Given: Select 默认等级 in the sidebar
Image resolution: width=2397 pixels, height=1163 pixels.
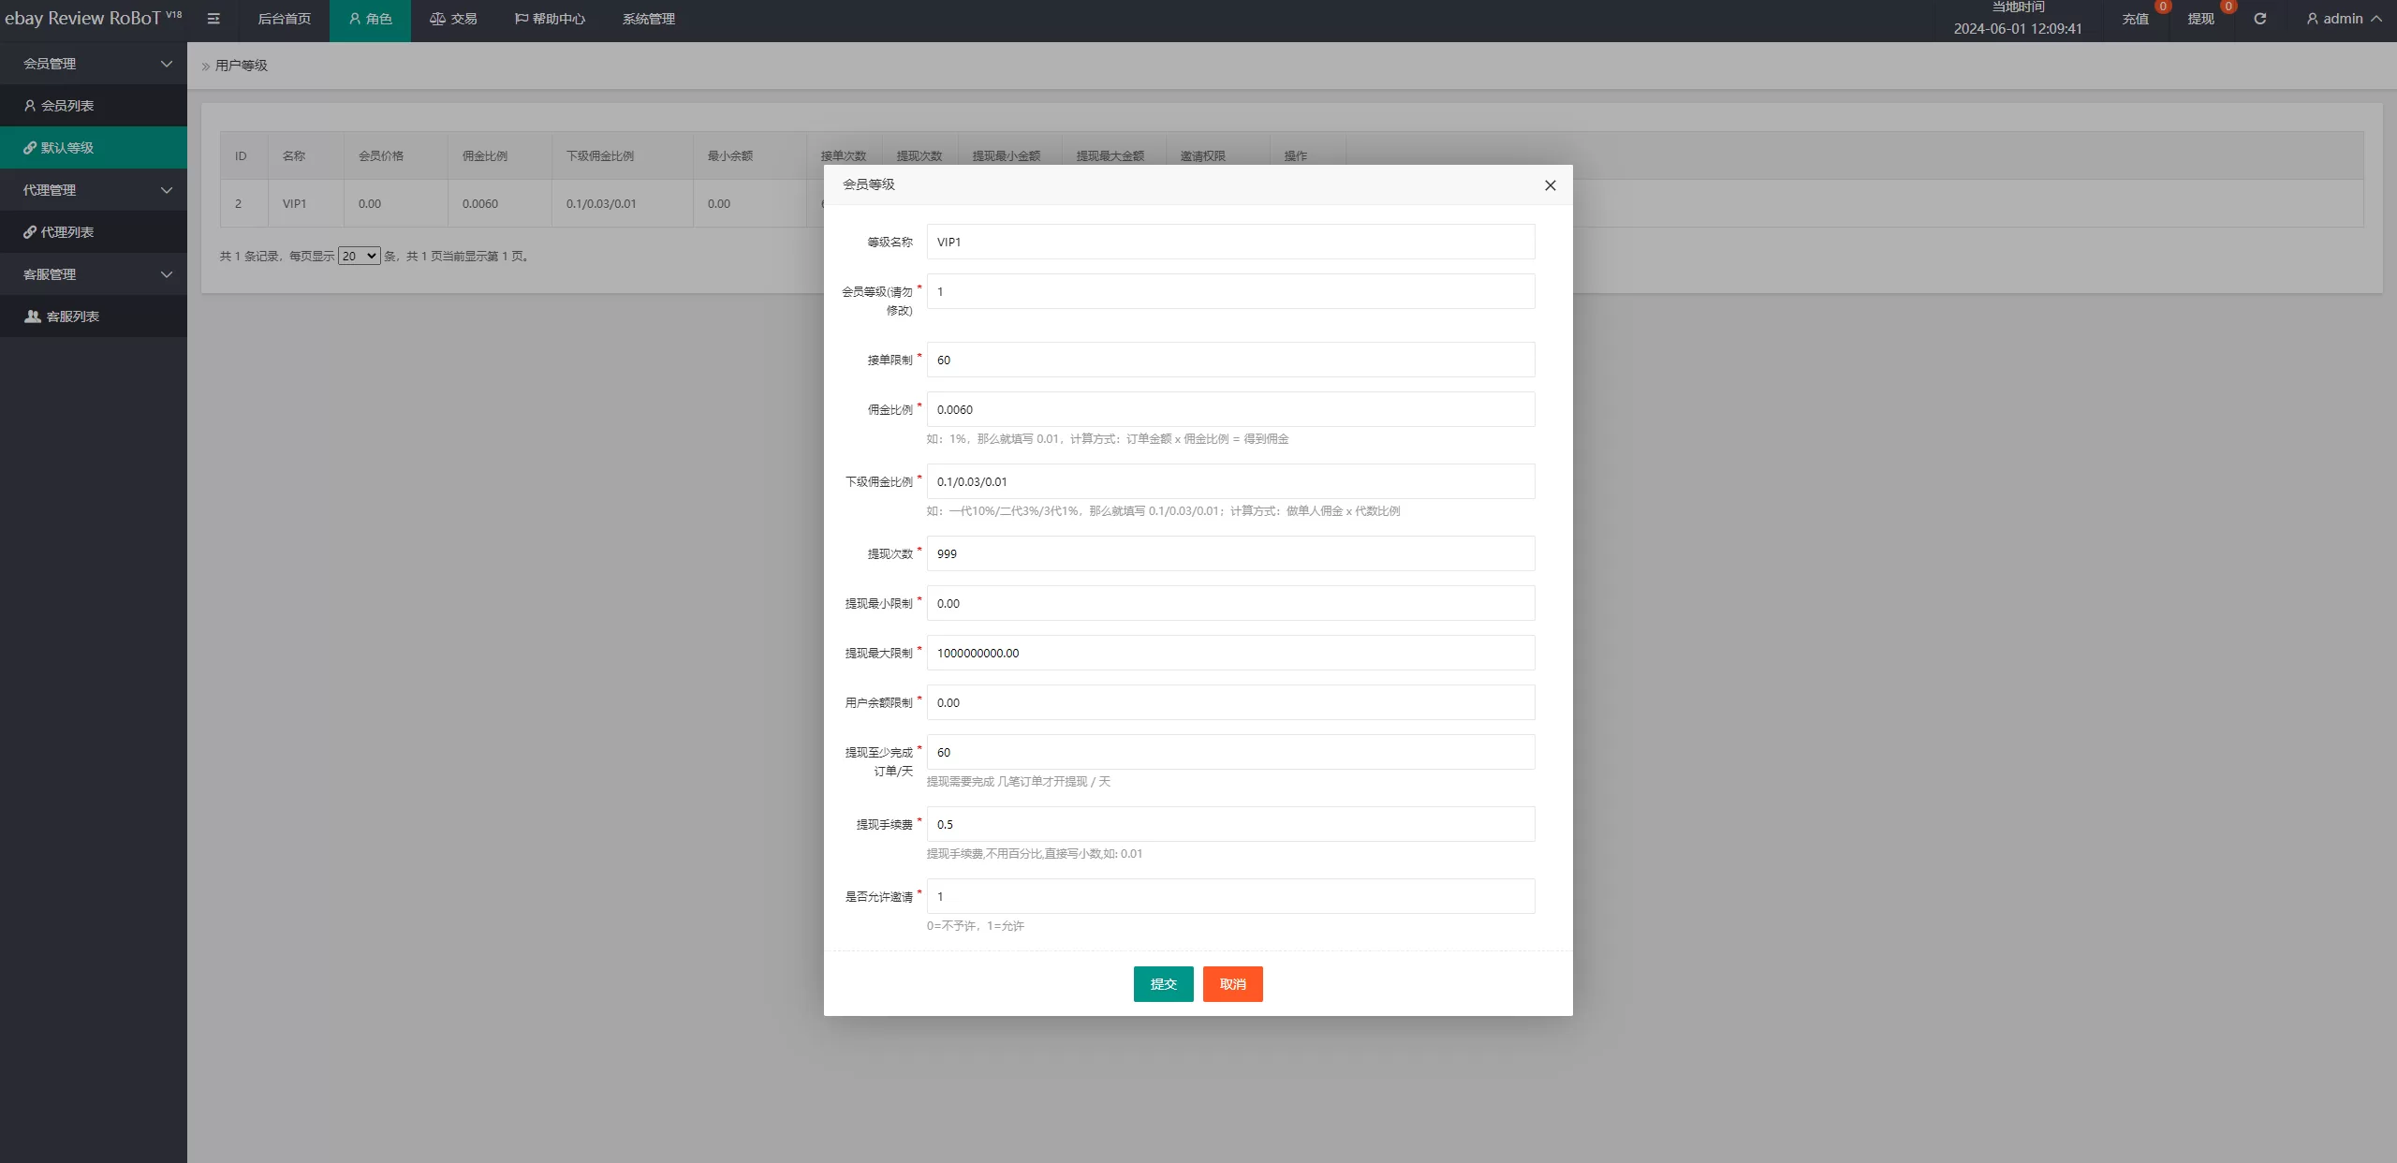Looking at the screenshot, I should coord(66,148).
